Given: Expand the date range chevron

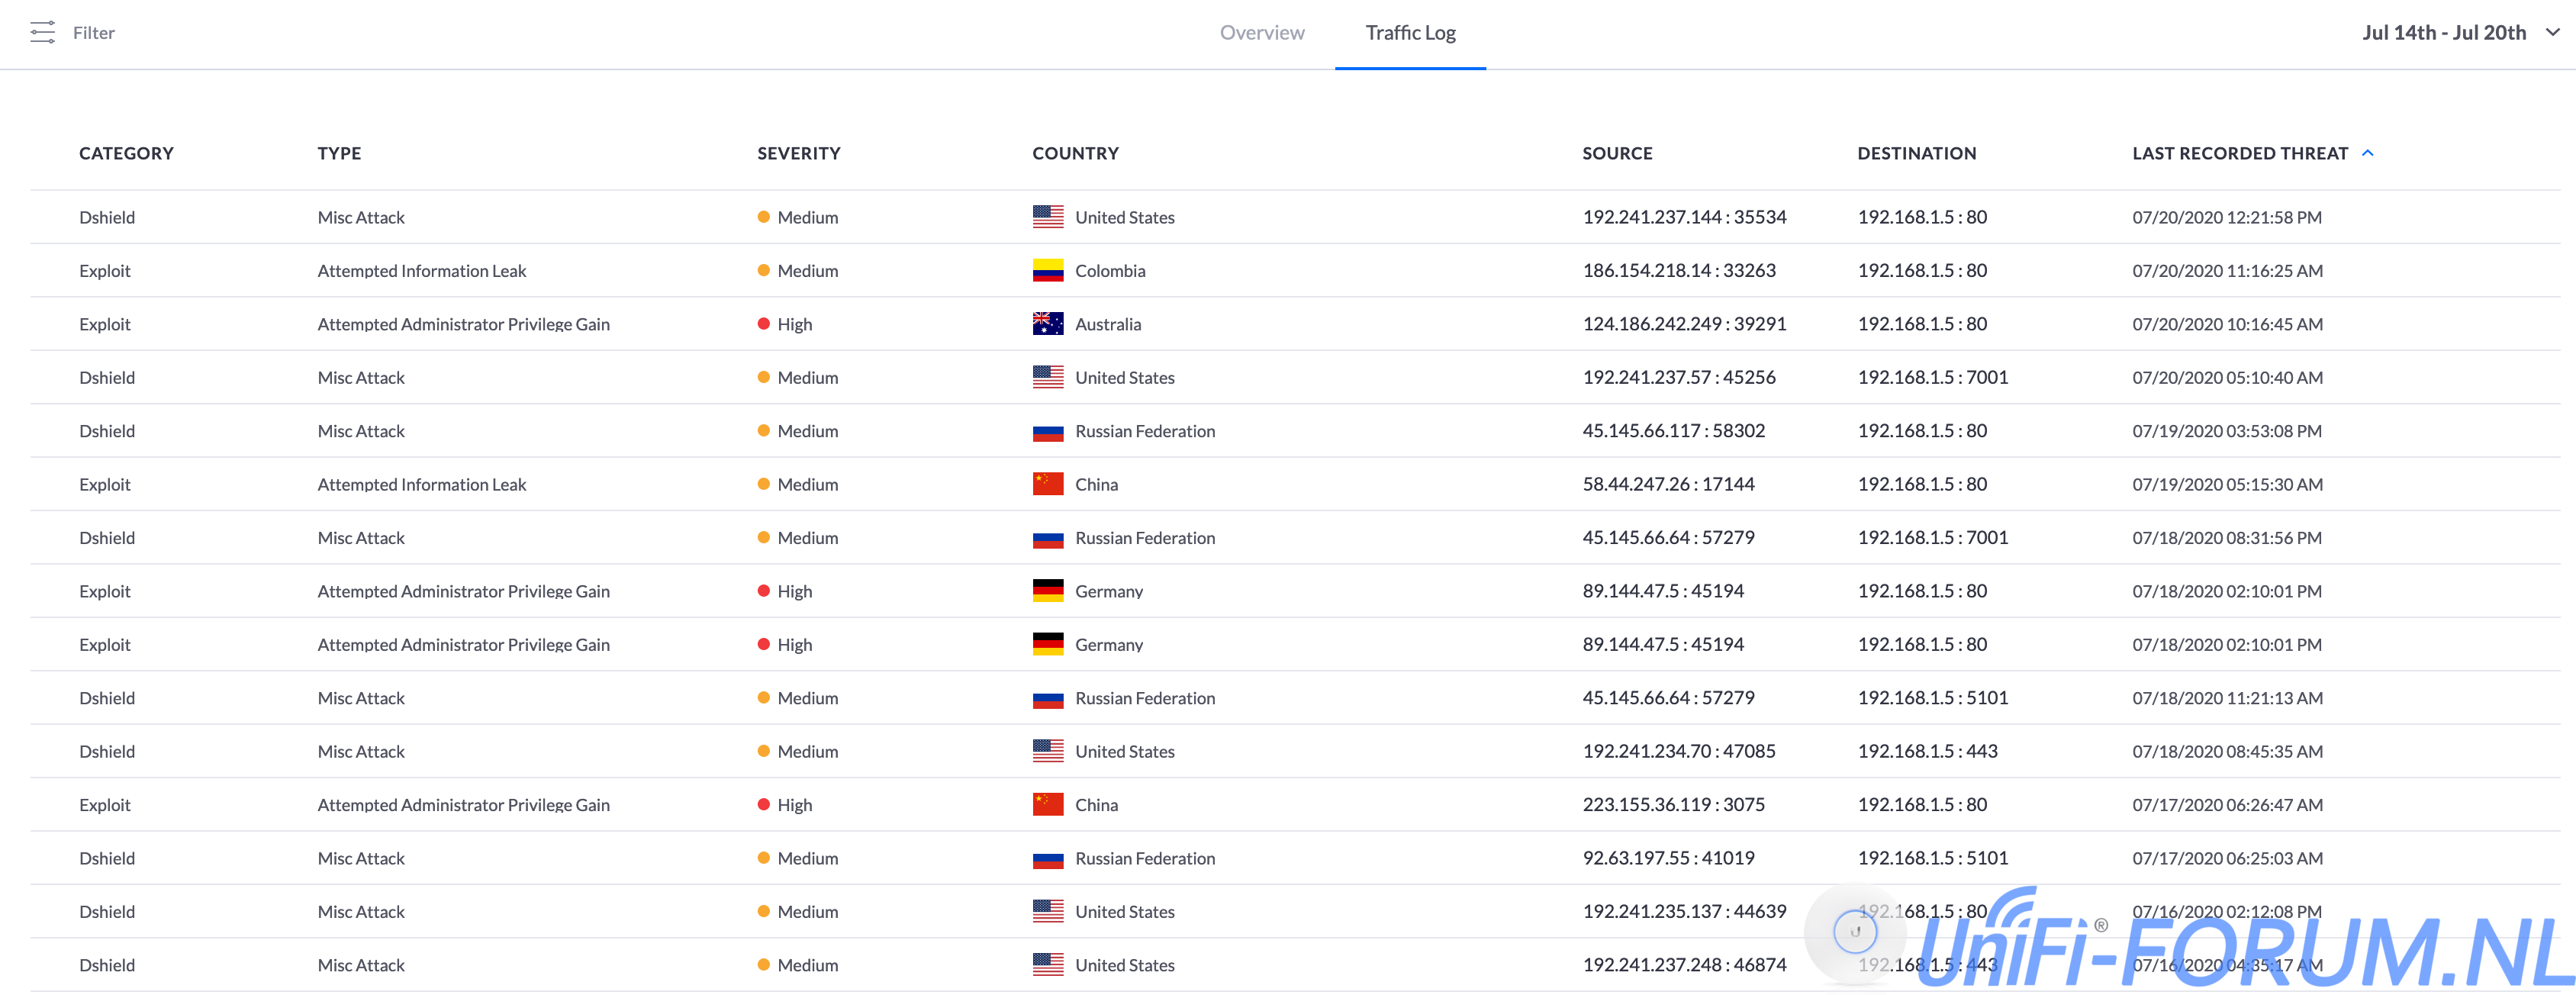Looking at the screenshot, I should coord(2552,32).
